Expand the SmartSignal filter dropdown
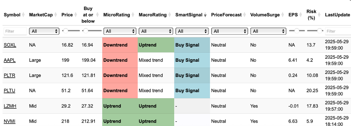 coord(192,31)
